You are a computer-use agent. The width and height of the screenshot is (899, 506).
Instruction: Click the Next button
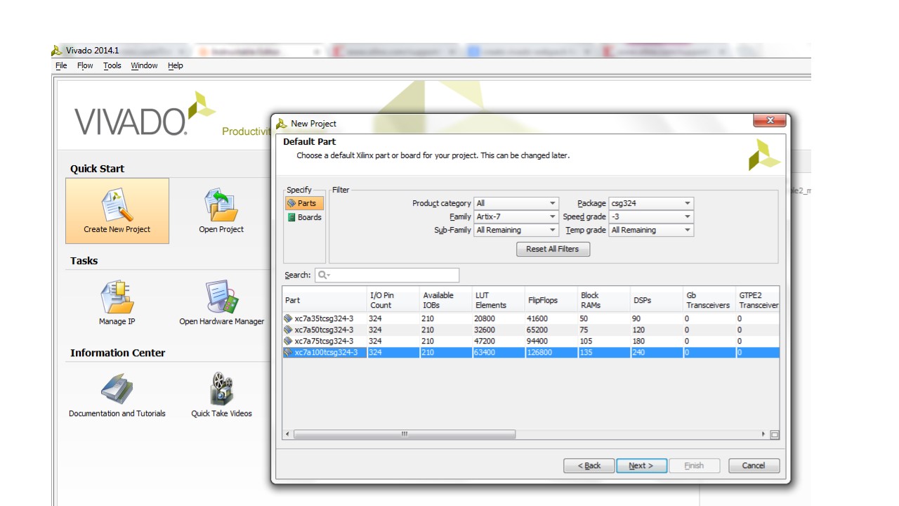tap(641, 465)
